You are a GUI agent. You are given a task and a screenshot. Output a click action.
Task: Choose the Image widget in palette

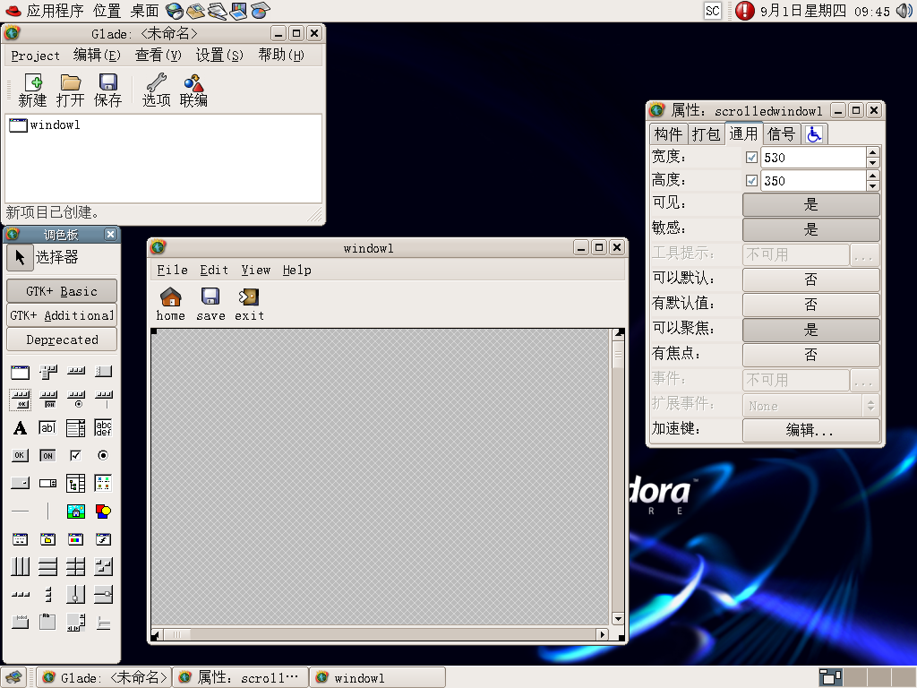(x=76, y=512)
